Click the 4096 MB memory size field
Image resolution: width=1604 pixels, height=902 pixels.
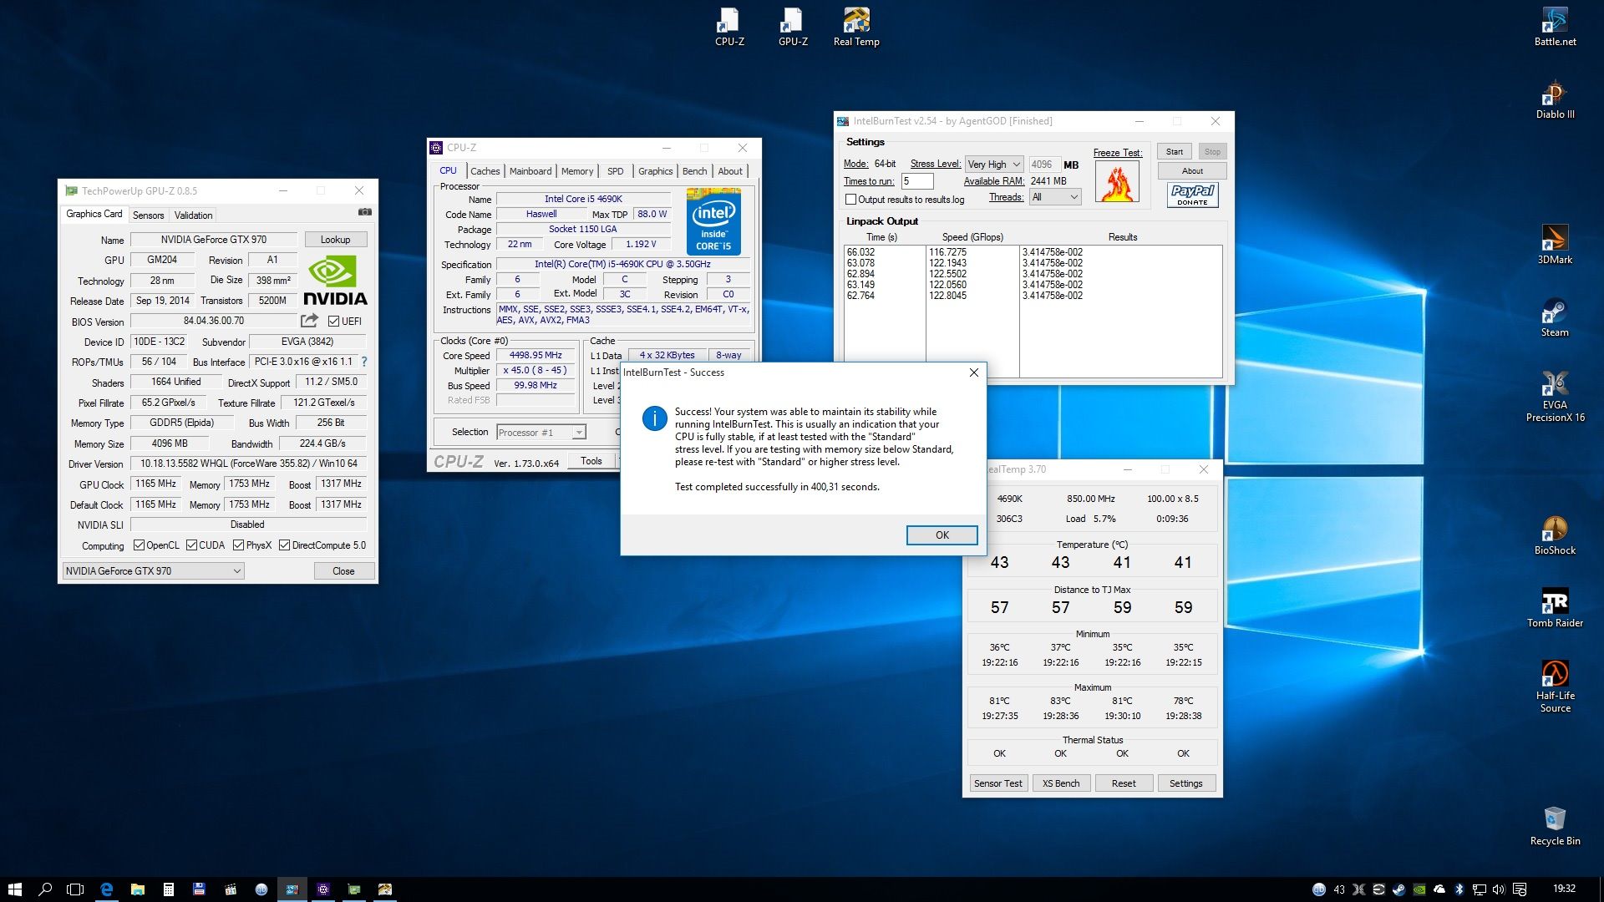point(1044,165)
